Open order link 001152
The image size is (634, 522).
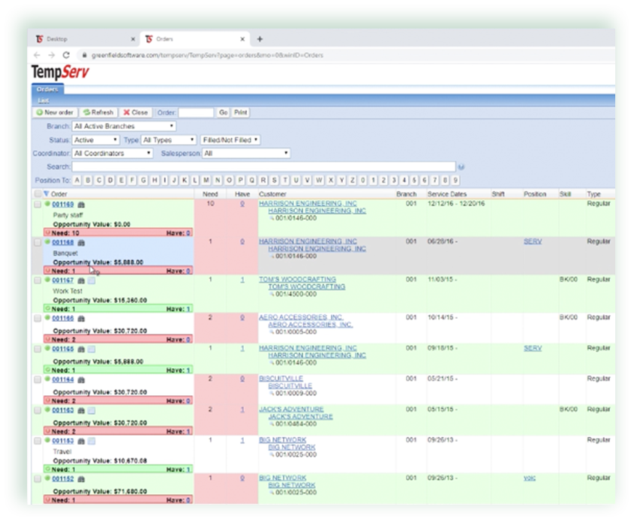coord(63,478)
